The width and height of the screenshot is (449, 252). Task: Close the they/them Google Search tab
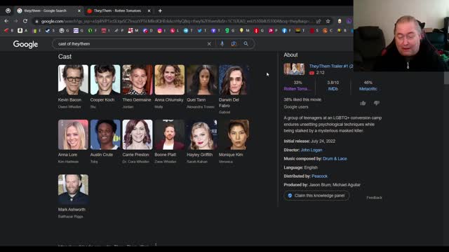click(79, 11)
